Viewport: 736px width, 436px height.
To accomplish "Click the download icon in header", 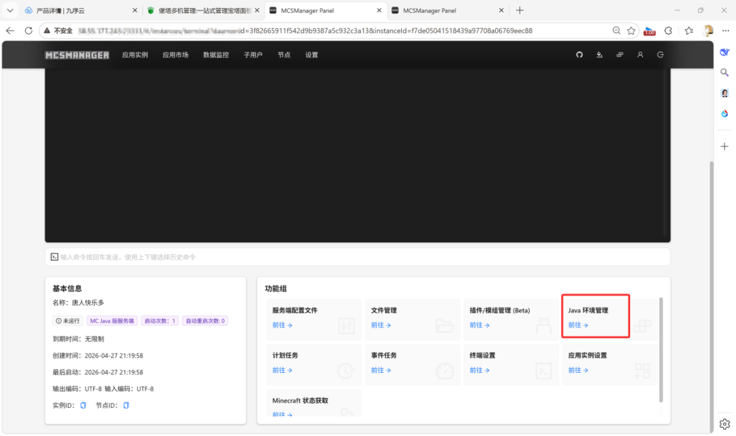I will pyautogui.click(x=600, y=55).
